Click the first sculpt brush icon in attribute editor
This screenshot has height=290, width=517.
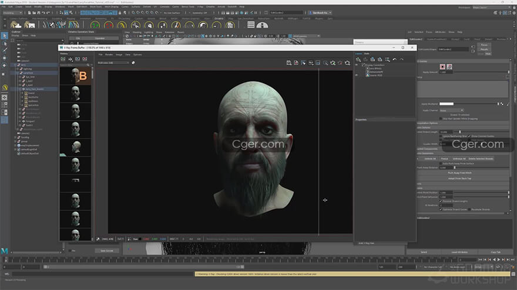(441, 66)
